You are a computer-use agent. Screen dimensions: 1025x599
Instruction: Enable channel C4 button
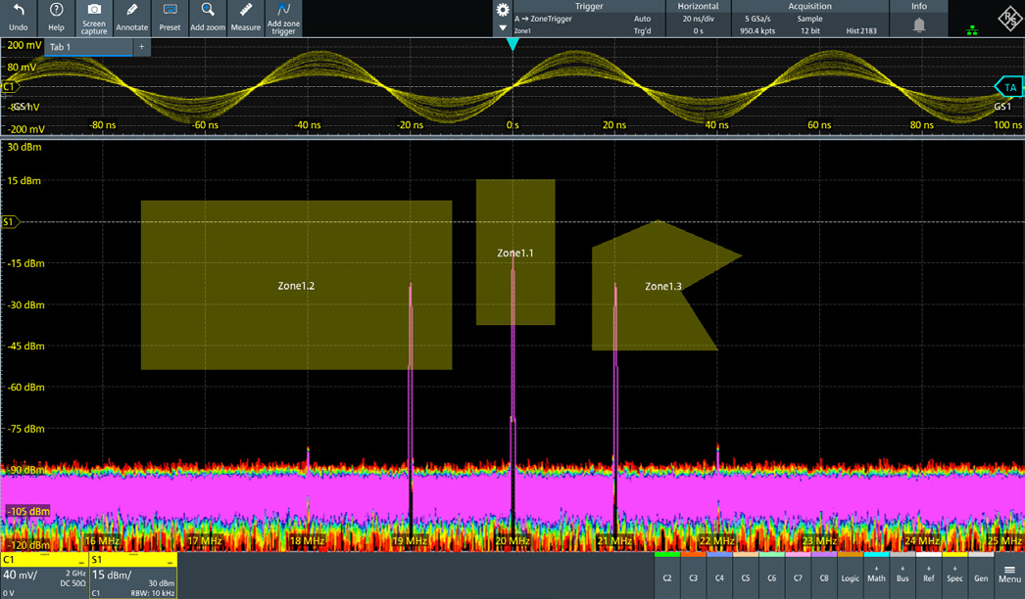tap(719, 574)
